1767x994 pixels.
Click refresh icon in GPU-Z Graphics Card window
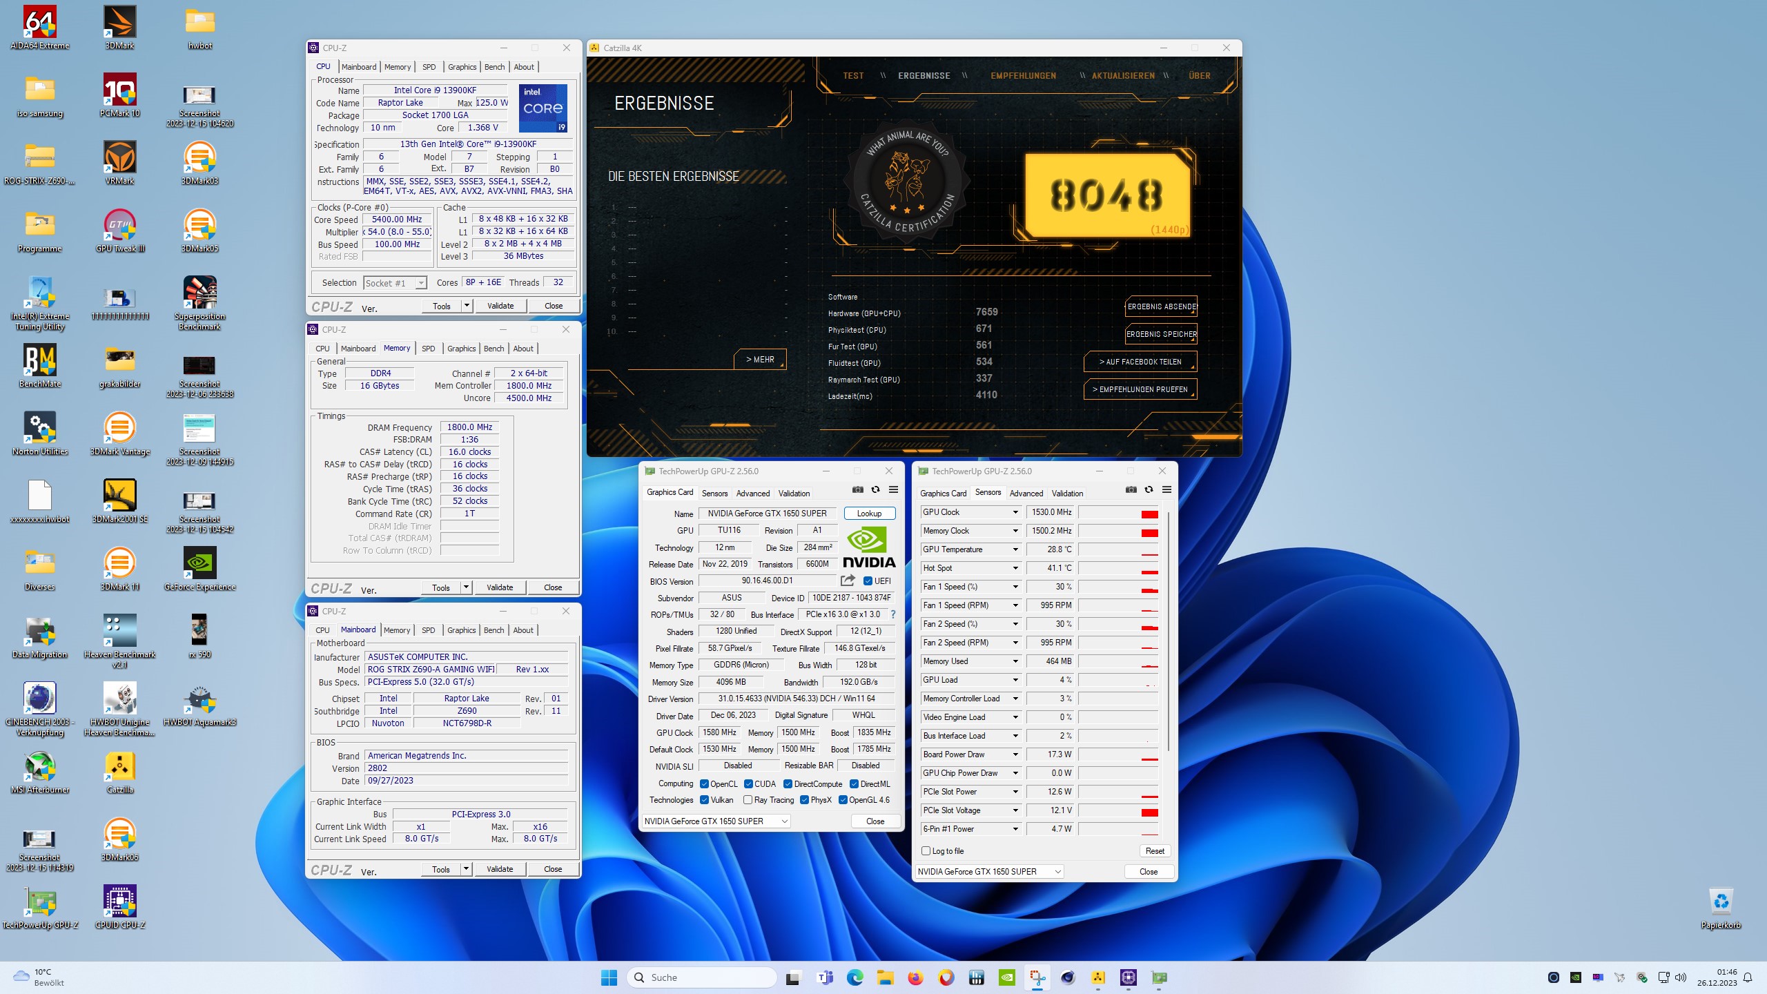click(x=875, y=490)
